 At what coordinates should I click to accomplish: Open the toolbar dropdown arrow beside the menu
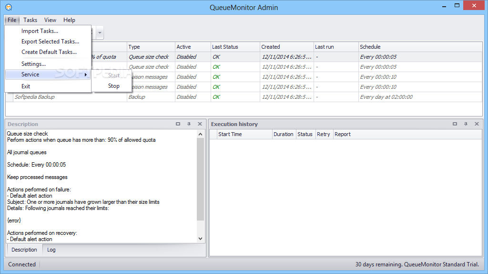click(x=100, y=33)
